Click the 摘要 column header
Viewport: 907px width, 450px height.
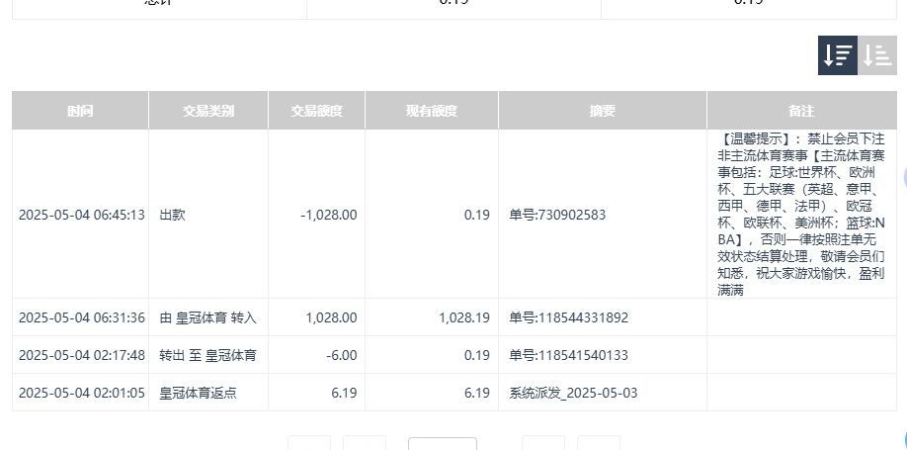click(x=603, y=111)
